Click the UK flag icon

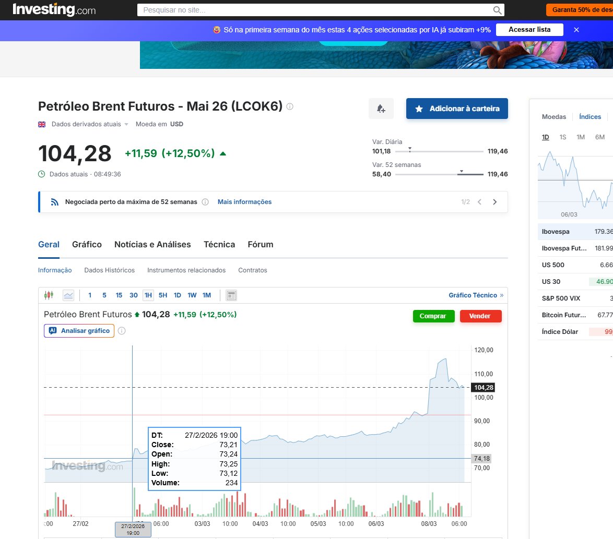(42, 124)
